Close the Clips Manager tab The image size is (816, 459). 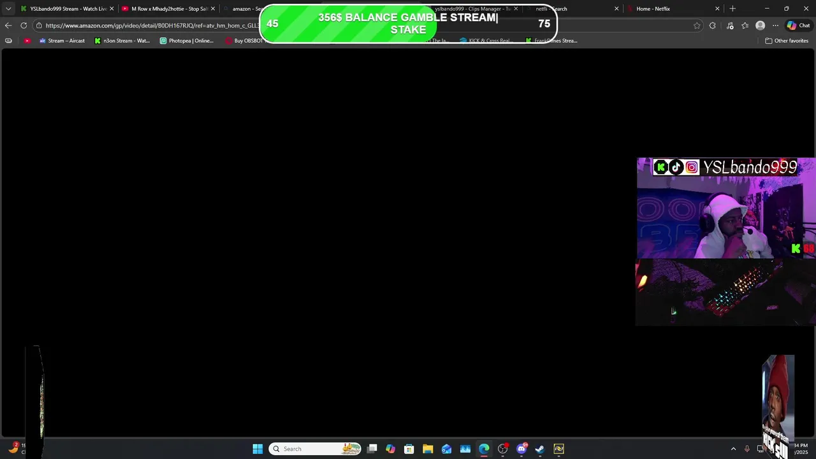[x=516, y=9]
